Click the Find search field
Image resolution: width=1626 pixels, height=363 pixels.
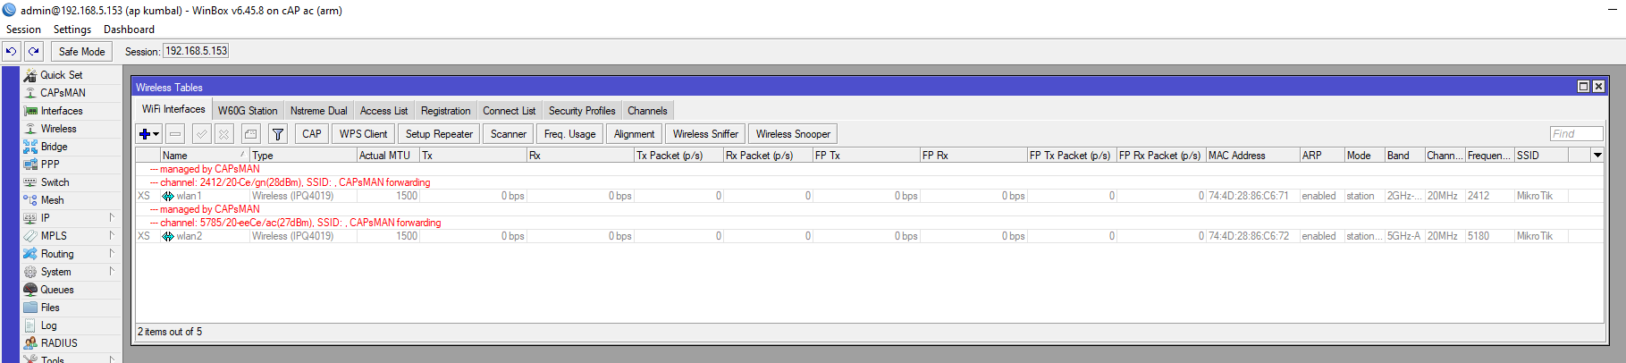pyautogui.click(x=1576, y=134)
